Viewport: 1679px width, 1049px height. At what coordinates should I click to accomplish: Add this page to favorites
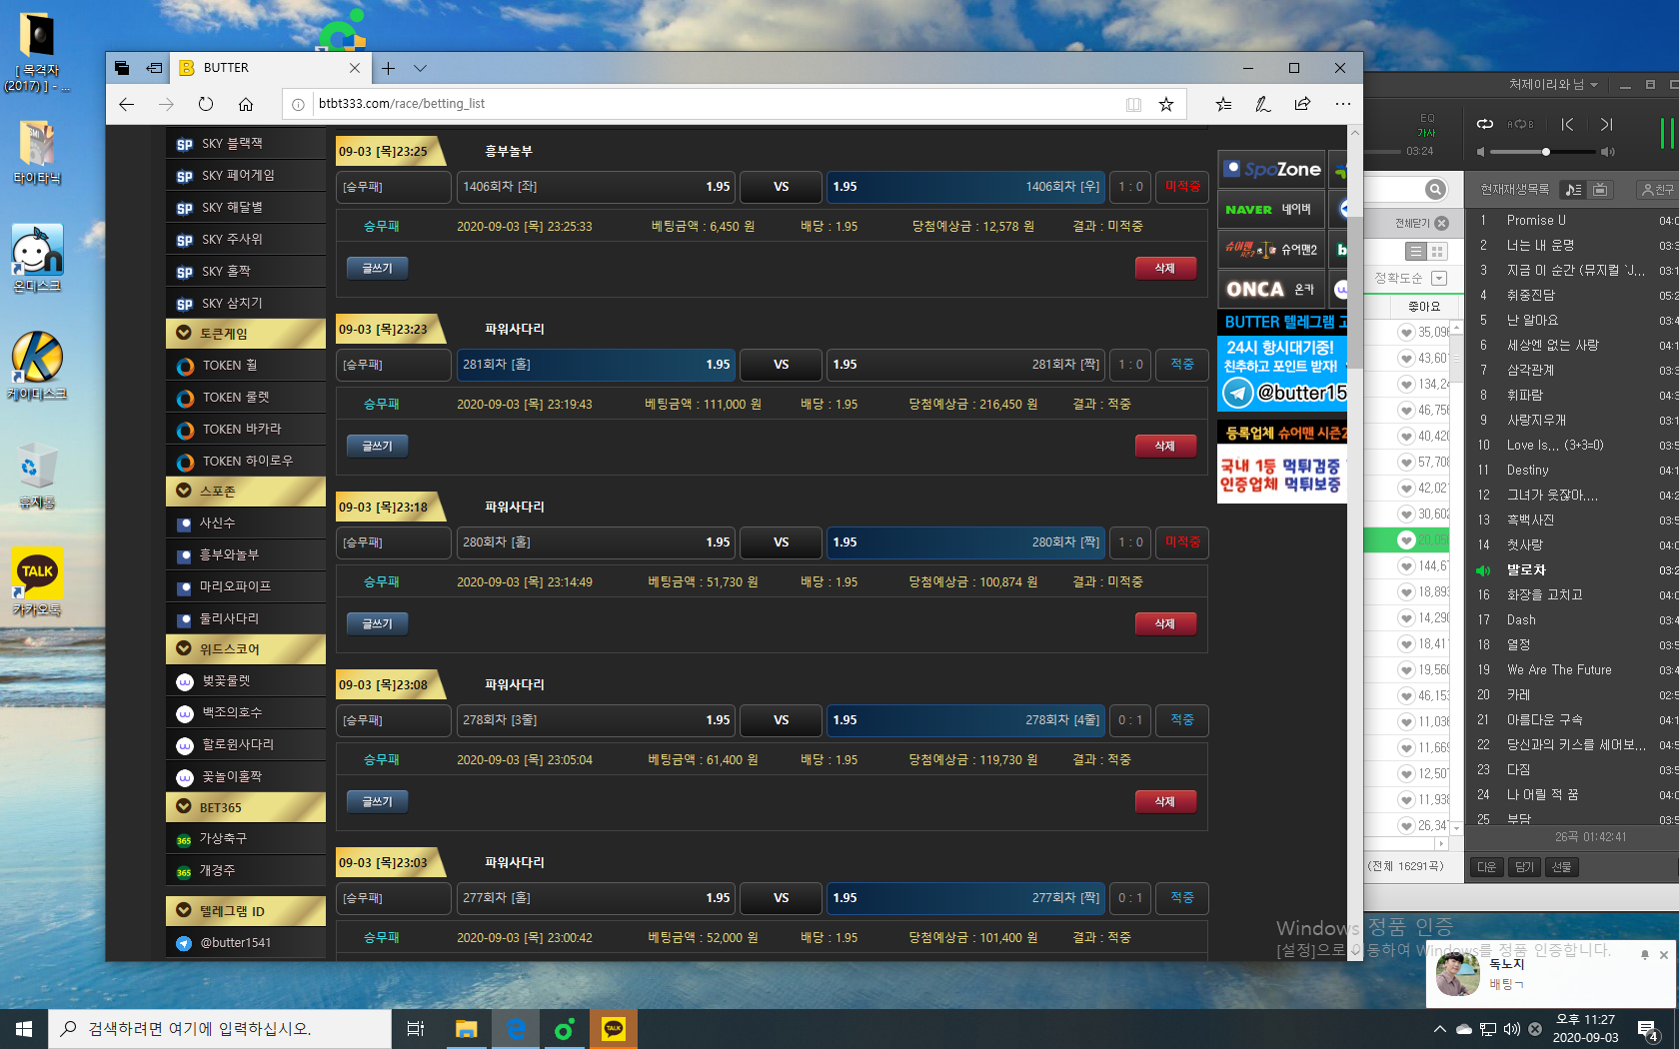click(1165, 104)
